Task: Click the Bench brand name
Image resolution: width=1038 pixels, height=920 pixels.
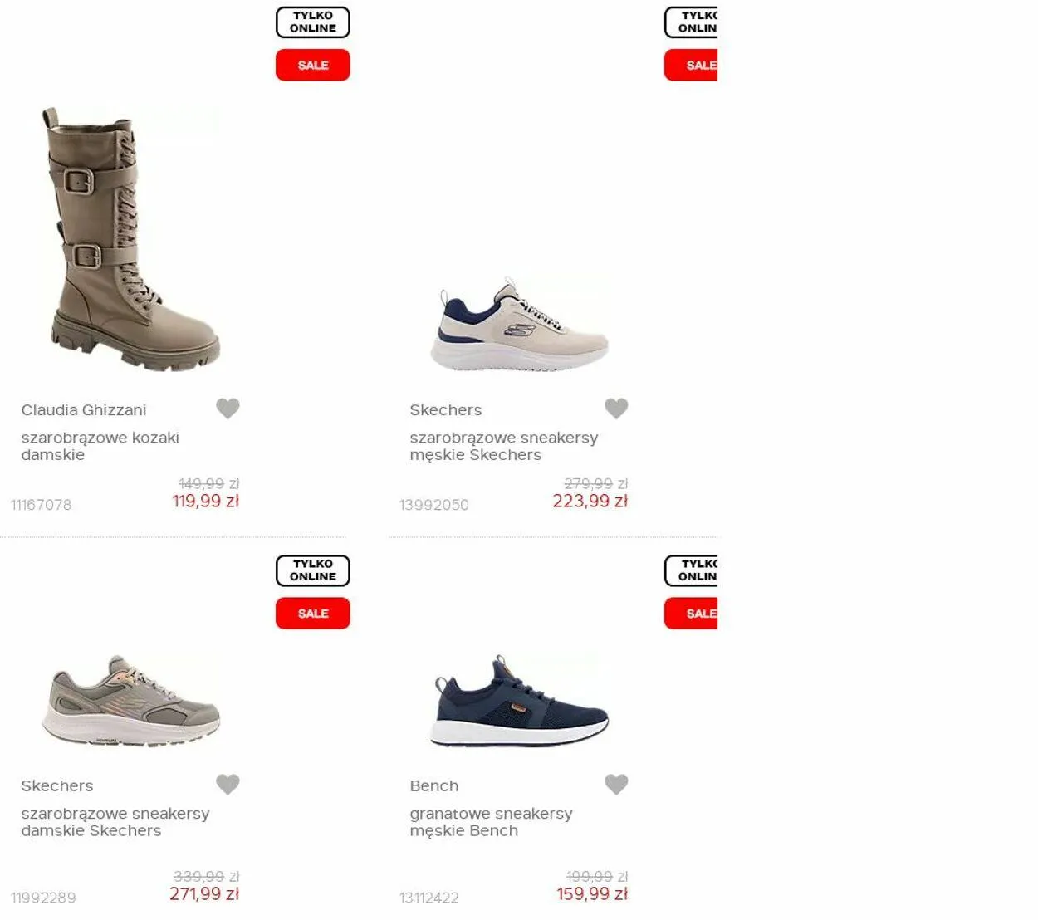Action: tap(433, 786)
